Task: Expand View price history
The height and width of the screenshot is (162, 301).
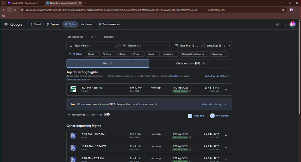Action: coord(214,104)
